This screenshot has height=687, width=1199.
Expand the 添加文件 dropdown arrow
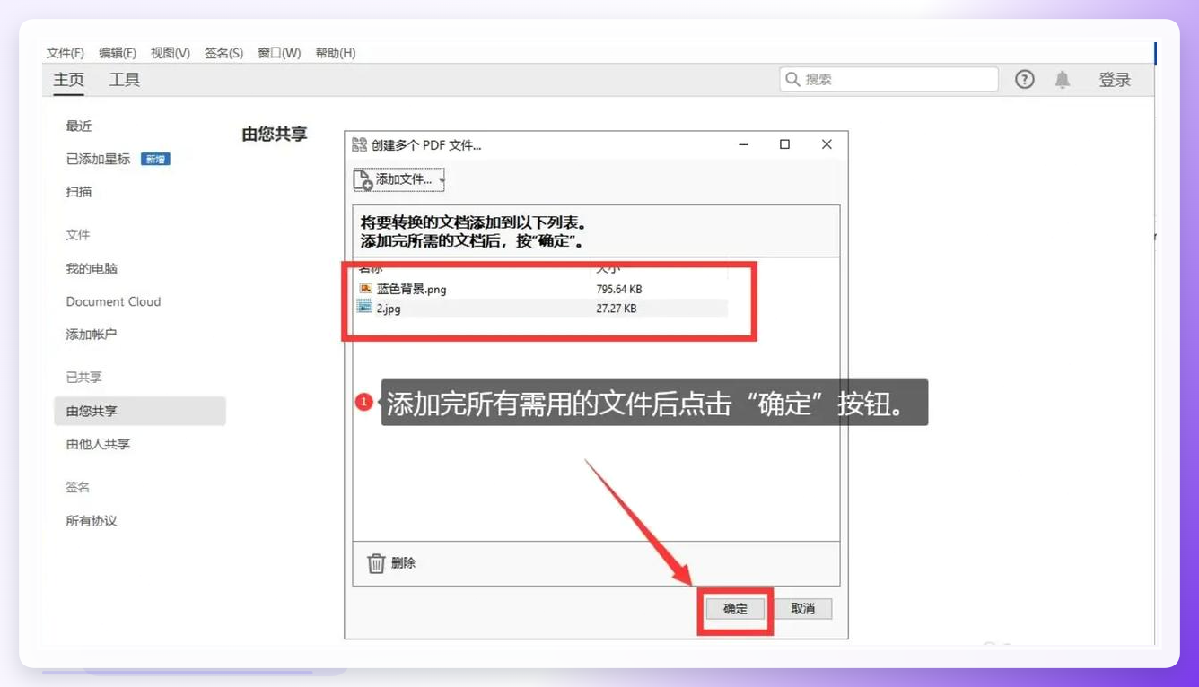tap(442, 181)
